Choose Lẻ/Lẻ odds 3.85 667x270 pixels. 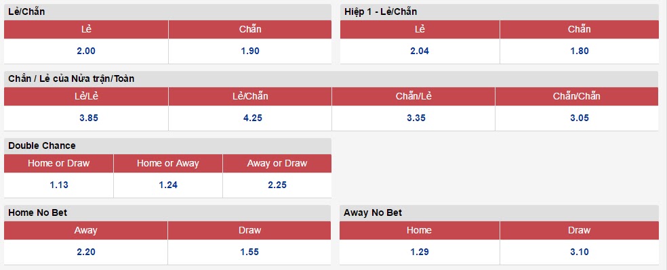click(x=89, y=118)
